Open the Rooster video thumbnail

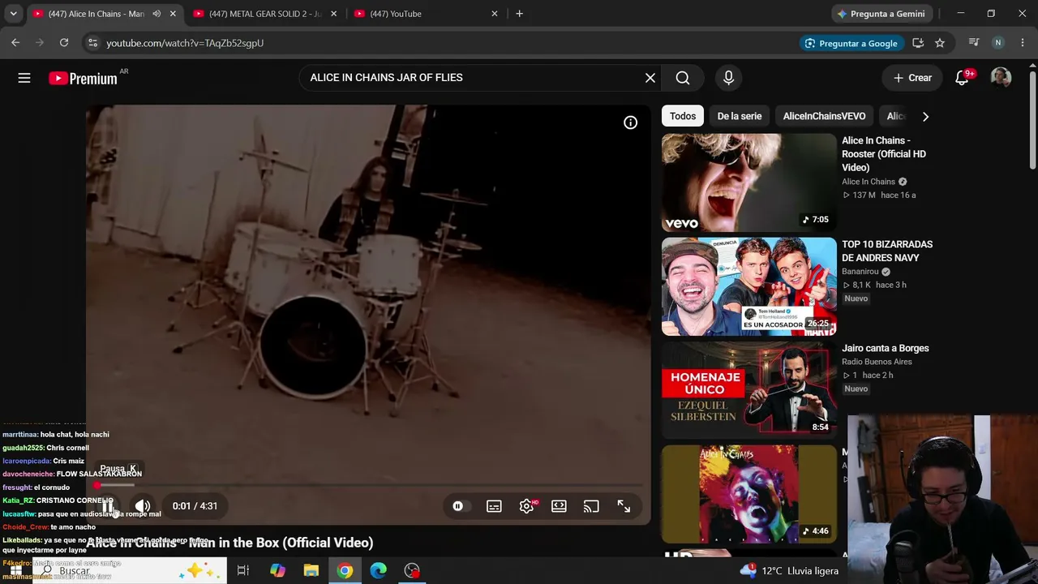[748, 182]
